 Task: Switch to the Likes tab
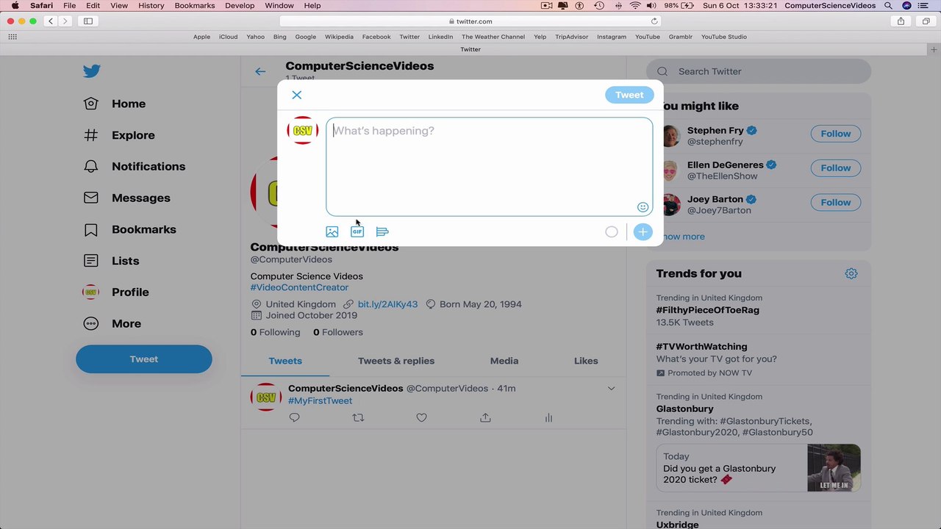pyautogui.click(x=586, y=361)
